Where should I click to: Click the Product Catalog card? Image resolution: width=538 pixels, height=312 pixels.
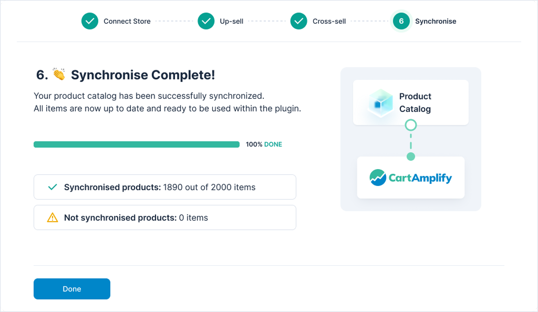pyautogui.click(x=411, y=102)
